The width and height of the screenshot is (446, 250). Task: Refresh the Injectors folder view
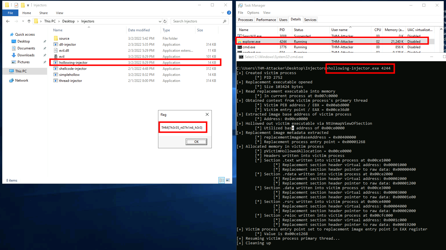point(165,21)
